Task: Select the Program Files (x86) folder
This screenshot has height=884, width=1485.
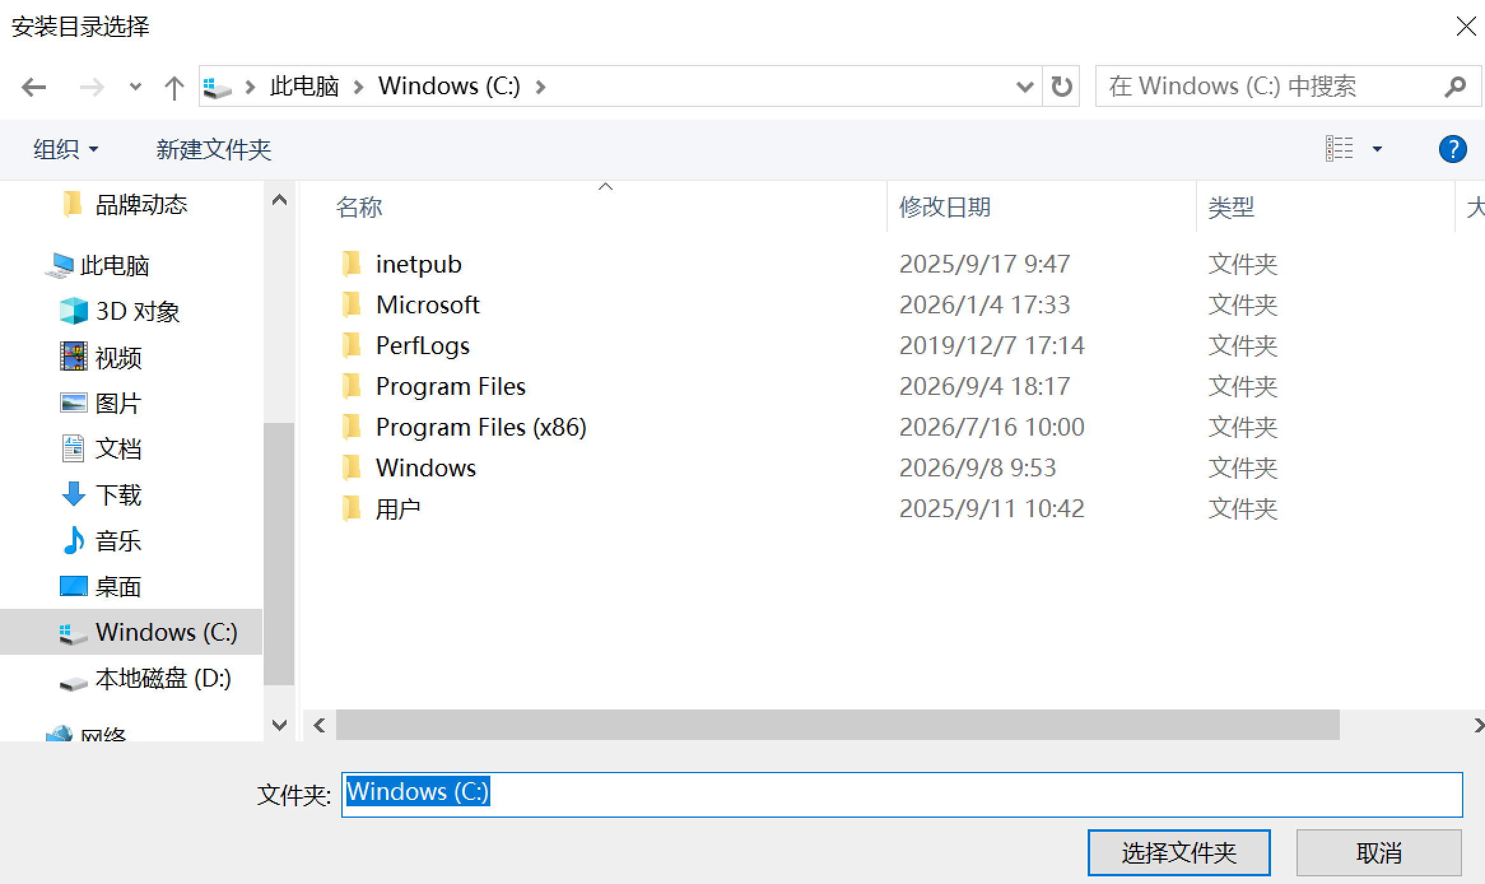Action: (464, 427)
